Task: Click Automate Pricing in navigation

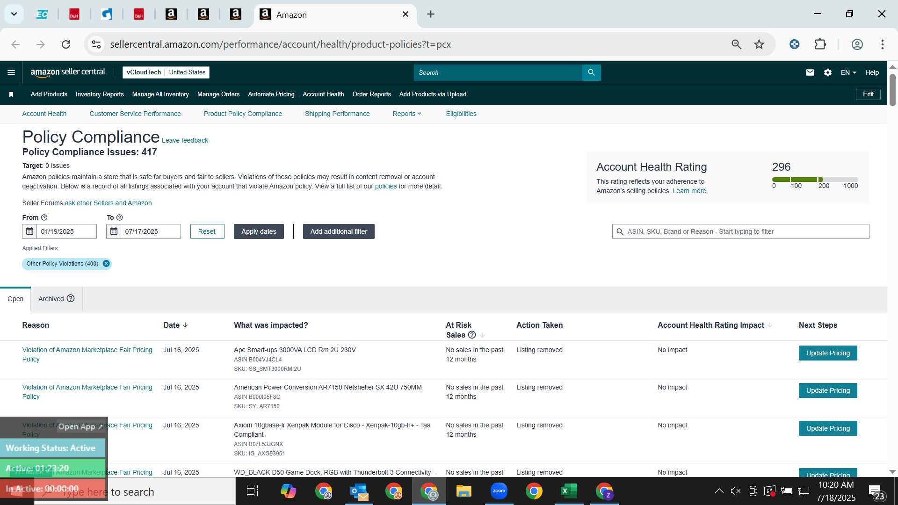Action: (271, 94)
